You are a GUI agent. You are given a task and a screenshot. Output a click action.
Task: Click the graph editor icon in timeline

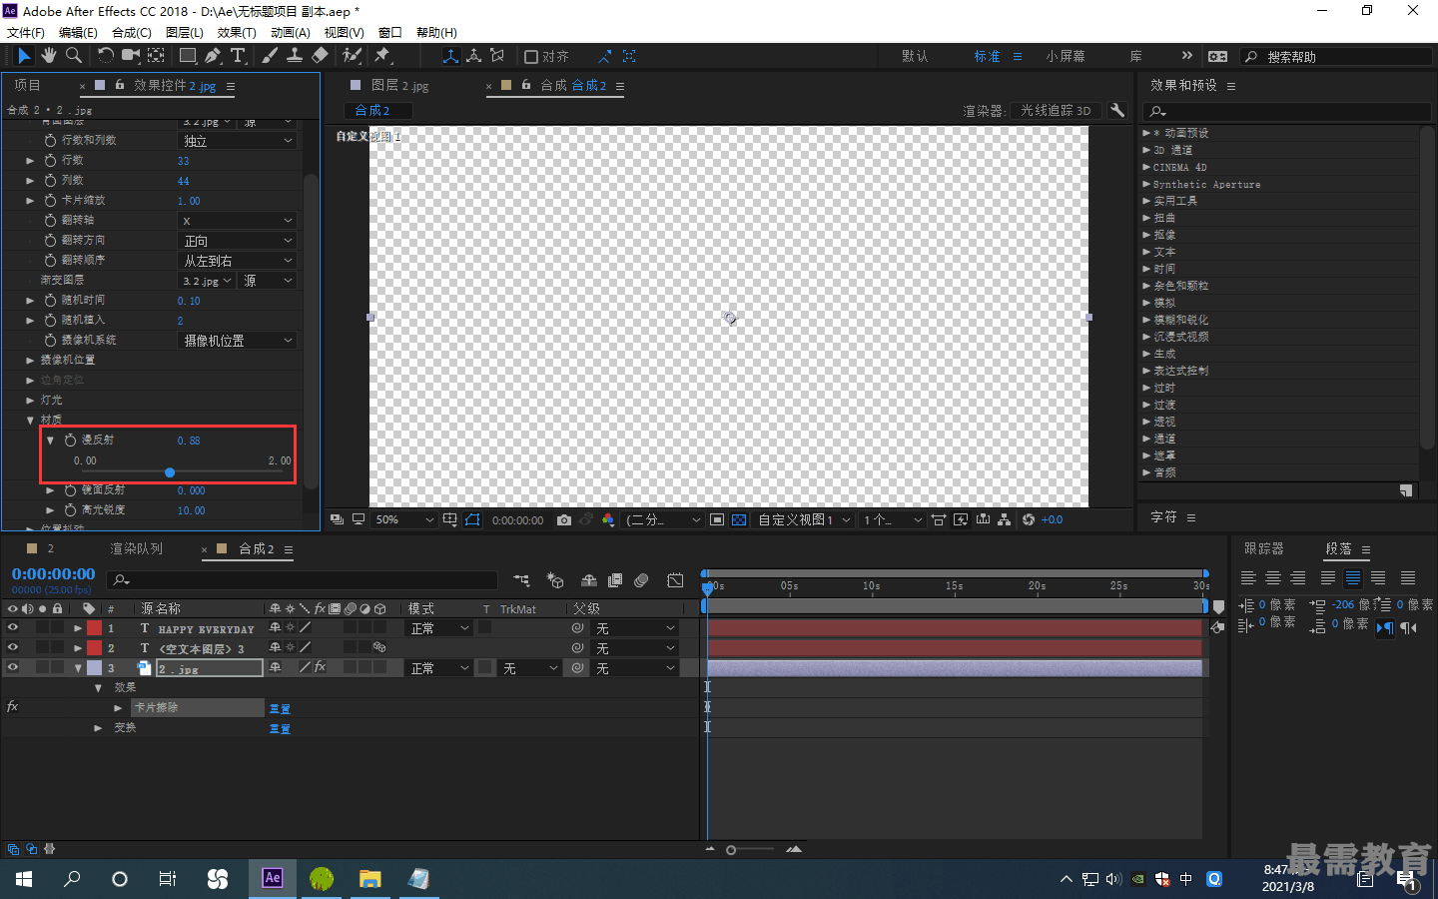(675, 580)
